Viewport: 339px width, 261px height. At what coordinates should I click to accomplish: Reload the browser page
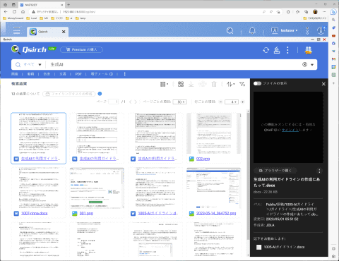tap(14, 11)
